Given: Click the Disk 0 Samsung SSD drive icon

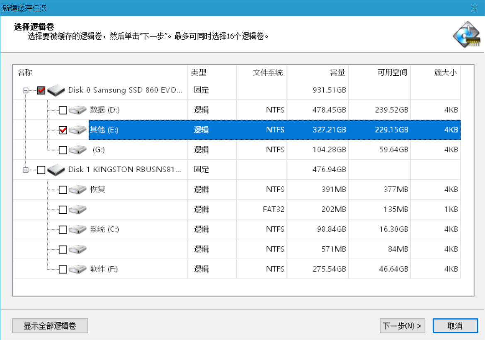Looking at the screenshot, I should coord(56,90).
